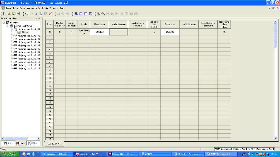Click the Print toolbar icon
Image resolution: width=280 pixels, height=157 pixels.
pos(18,14)
